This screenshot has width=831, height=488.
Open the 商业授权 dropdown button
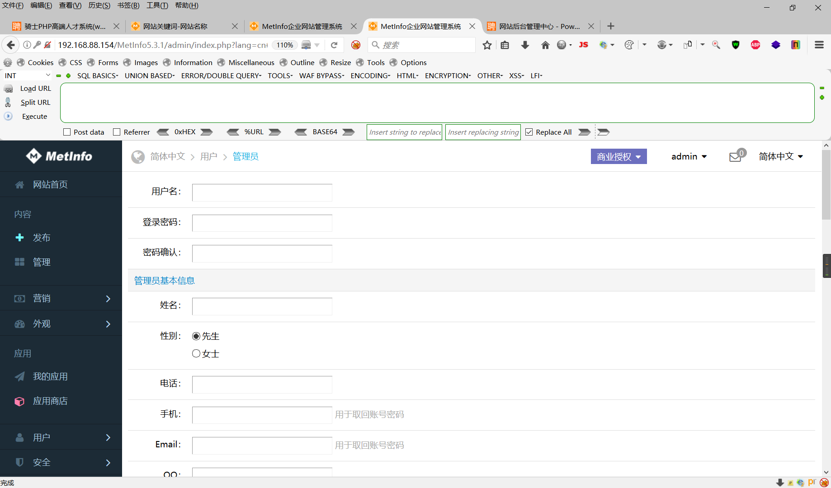click(619, 156)
